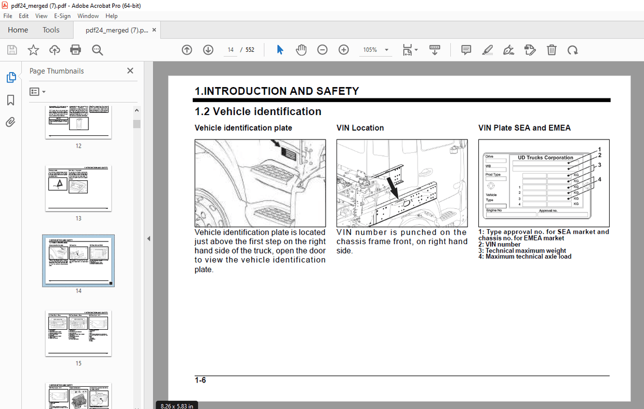Open the Comment tool
Screen dimensions: 644x409
(x=466, y=49)
